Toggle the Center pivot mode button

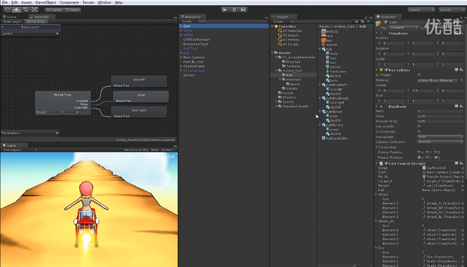click(54, 10)
